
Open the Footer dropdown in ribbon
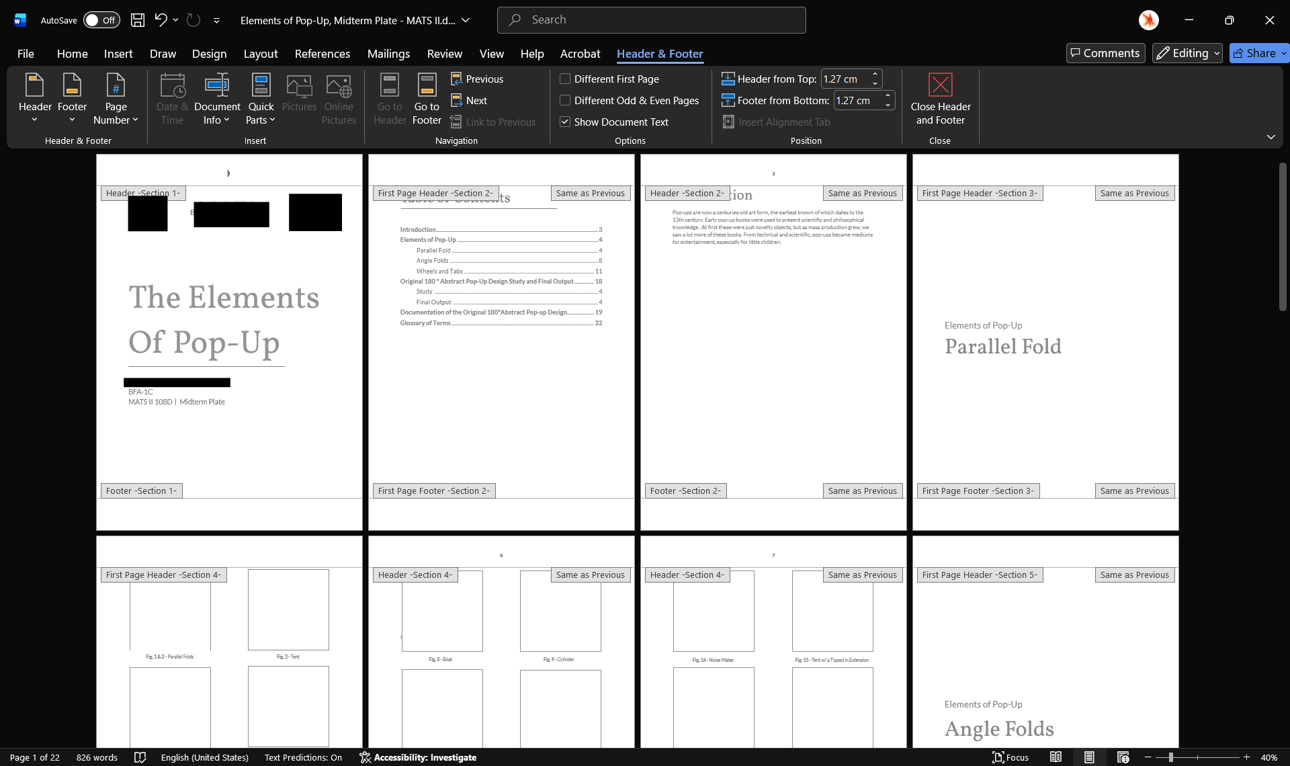72,99
